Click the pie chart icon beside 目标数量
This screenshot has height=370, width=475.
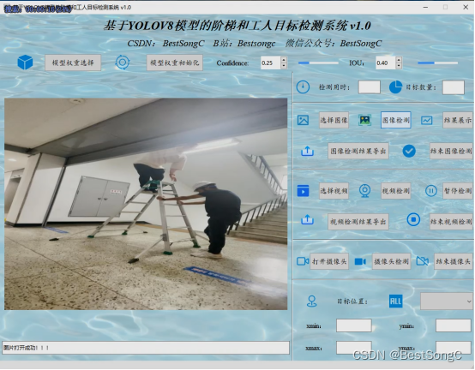pyautogui.click(x=395, y=87)
